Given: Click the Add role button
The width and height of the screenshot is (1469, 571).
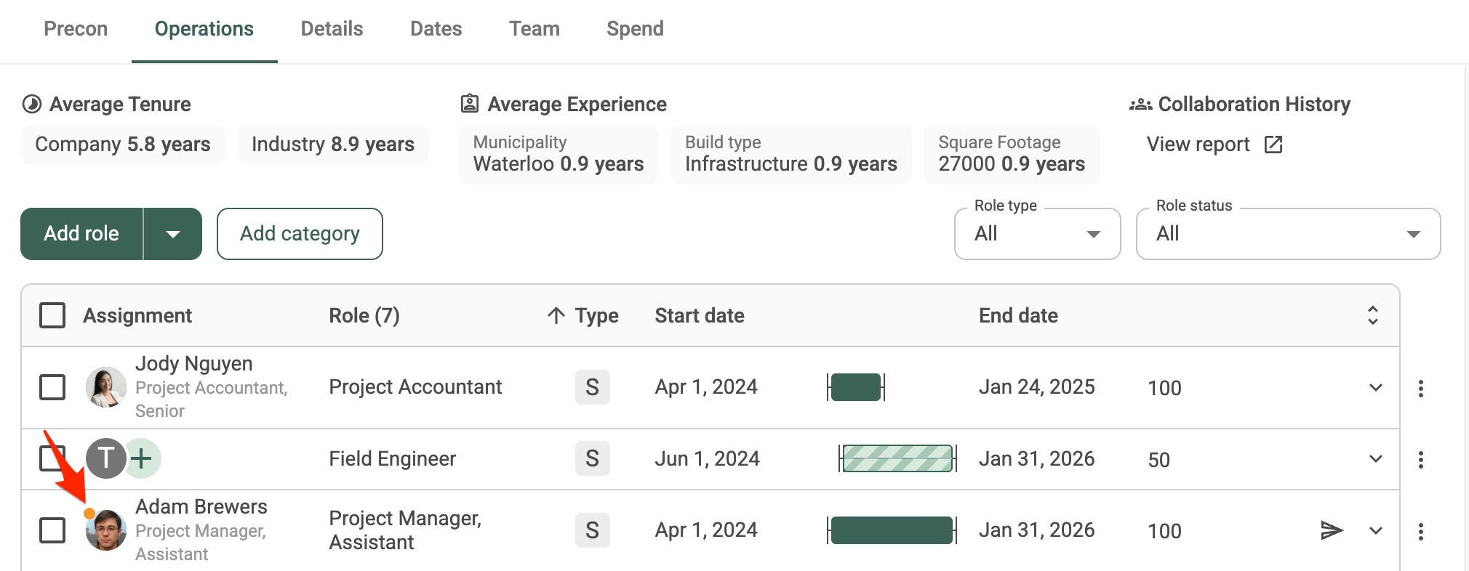Looking at the screenshot, I should click(81, 234).
